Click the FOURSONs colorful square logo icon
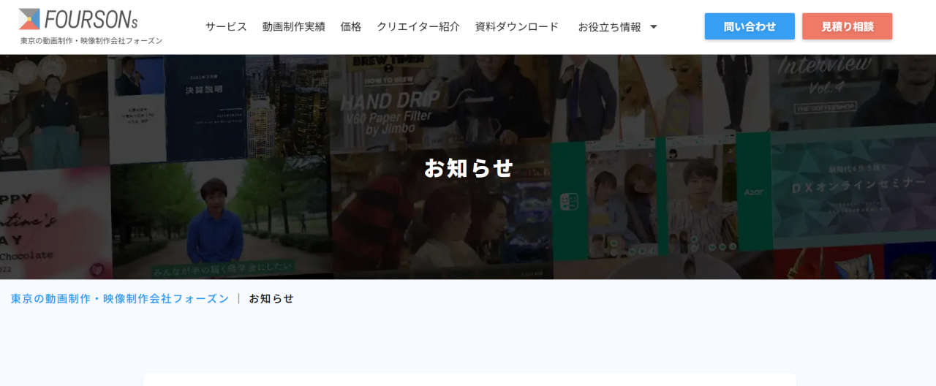 (x=29, y=19)
